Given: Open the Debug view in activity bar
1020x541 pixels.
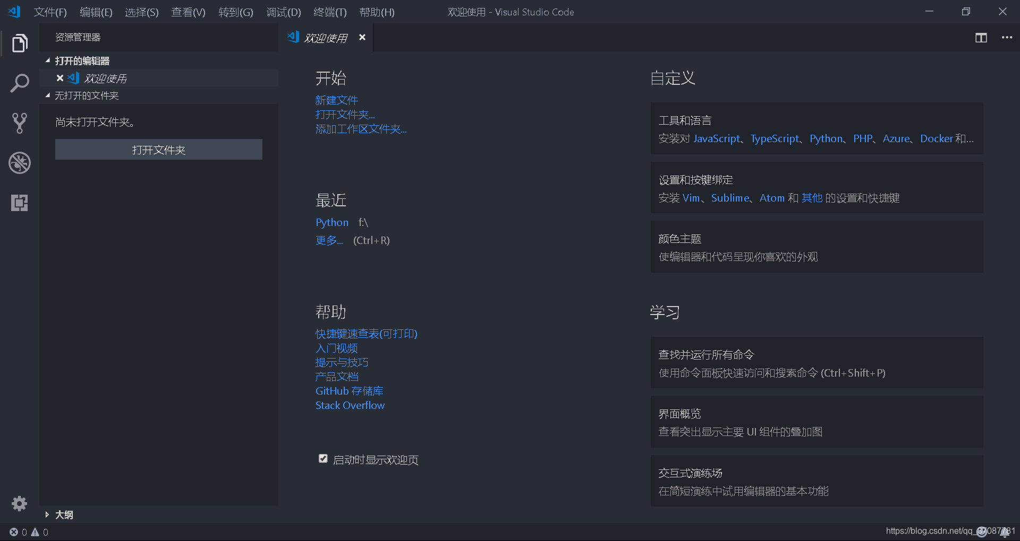Looking at the screenshot, I should pos(20,163).
